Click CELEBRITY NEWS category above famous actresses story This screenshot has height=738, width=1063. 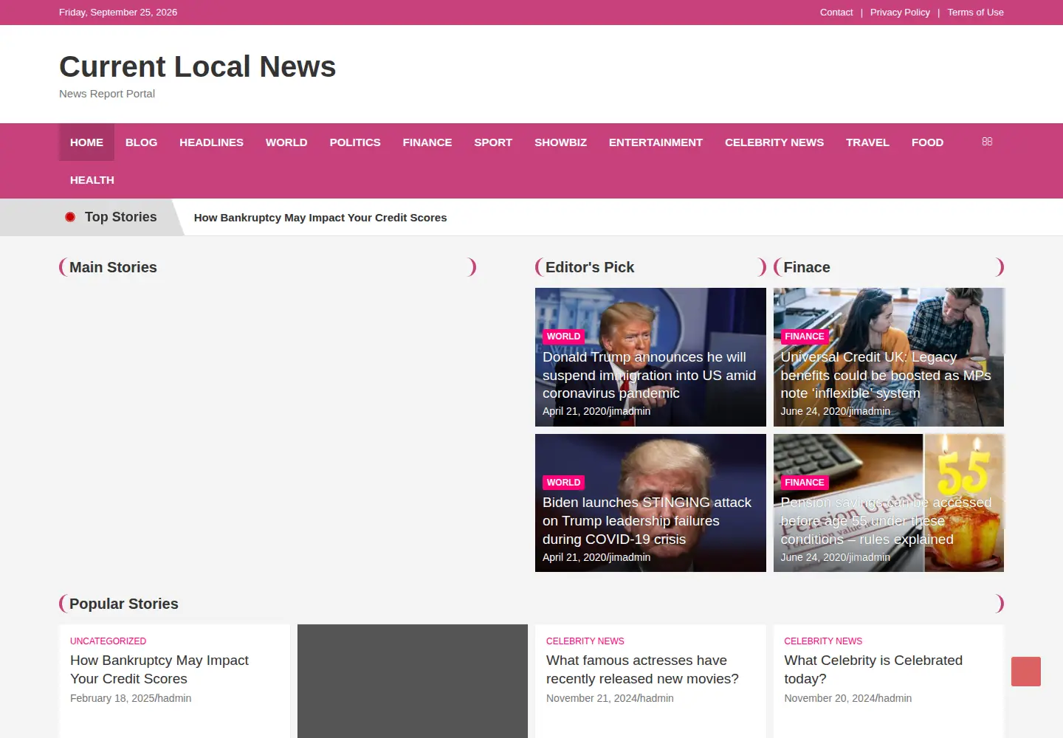585,641
